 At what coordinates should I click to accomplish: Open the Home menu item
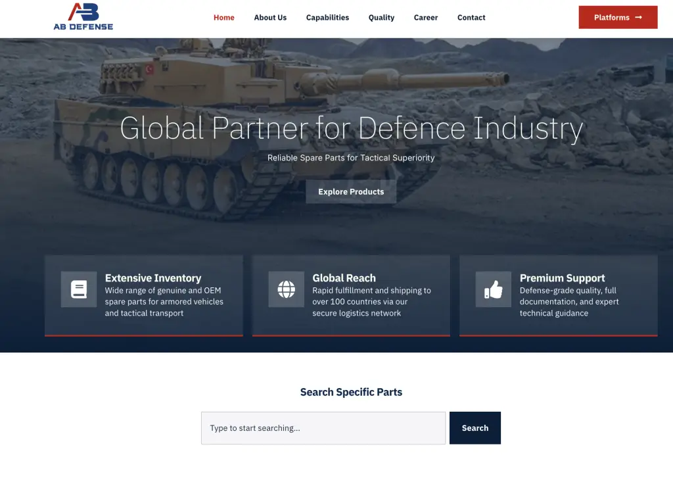pos(224,18)
